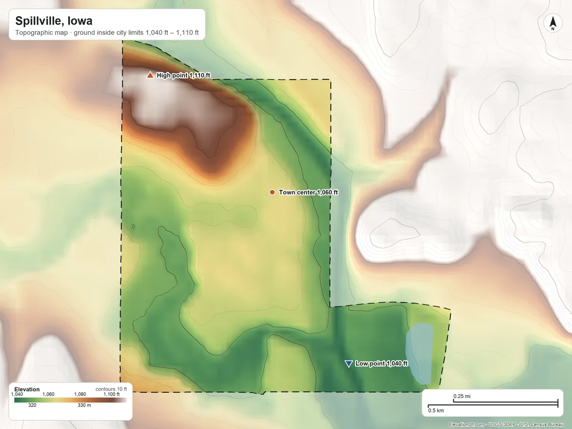Click the 1,080 legend tick value

pyautogui.click(x=81, y=394)
